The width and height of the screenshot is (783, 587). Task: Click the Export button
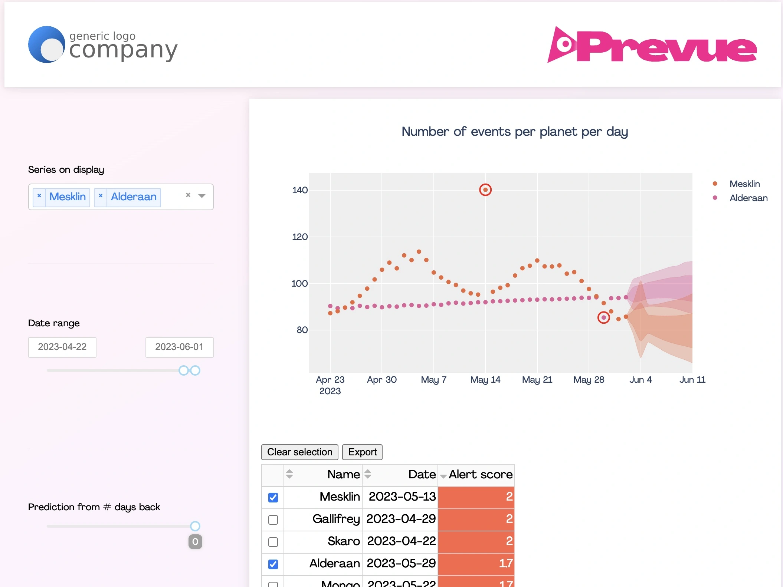point(362,452)
